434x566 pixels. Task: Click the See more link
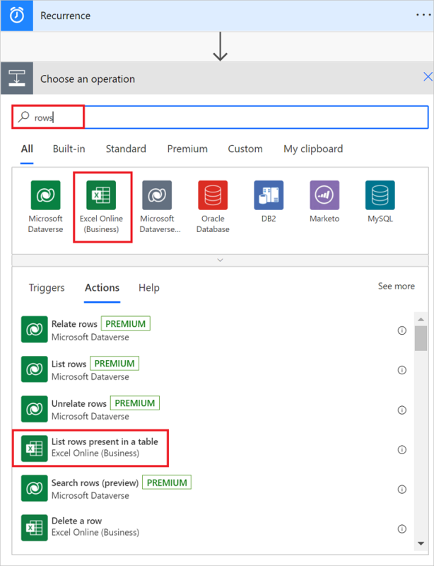tap(396, 286)
